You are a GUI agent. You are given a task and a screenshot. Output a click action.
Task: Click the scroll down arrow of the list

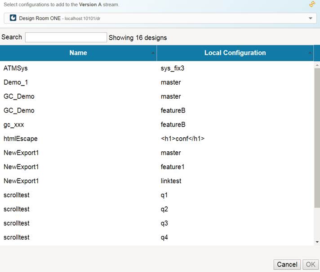point(317,242)
